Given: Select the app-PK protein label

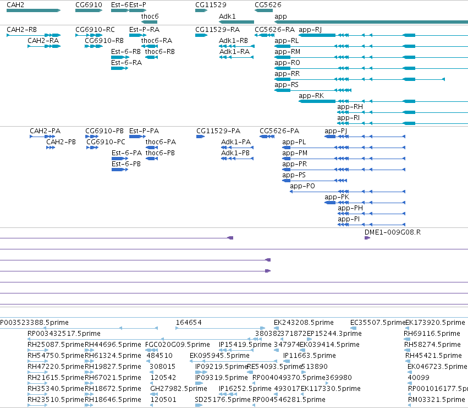Looking at the screenshot, I should pyautogui.click(x=337, y=198).
